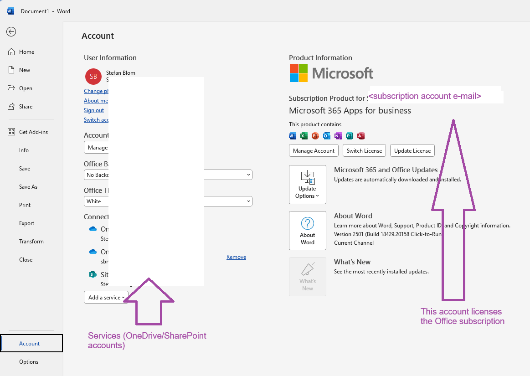Open the Update Options dropdown button
Screen dimensions: 530x376
pyautogui.click(x=308, y=185)
